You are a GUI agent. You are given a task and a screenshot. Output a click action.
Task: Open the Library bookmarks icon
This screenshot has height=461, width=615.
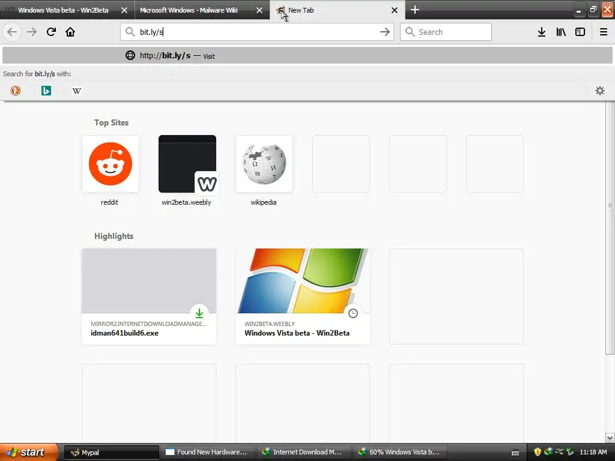click(561, 32)
